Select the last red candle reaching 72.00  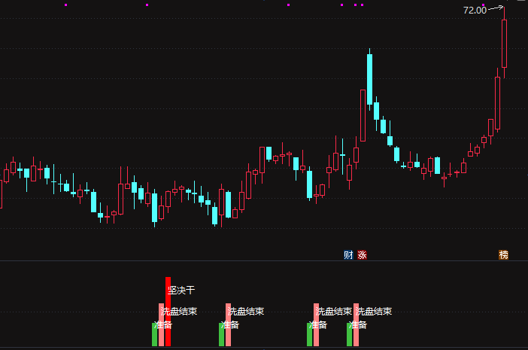tap(504, 44)
